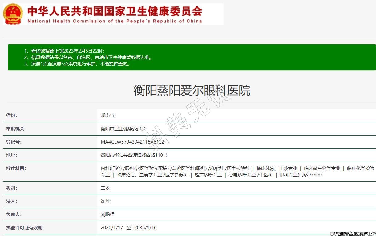
Task: Click the 本图由平台注册用户上传 copyright notice
Action: coord(353,234)
